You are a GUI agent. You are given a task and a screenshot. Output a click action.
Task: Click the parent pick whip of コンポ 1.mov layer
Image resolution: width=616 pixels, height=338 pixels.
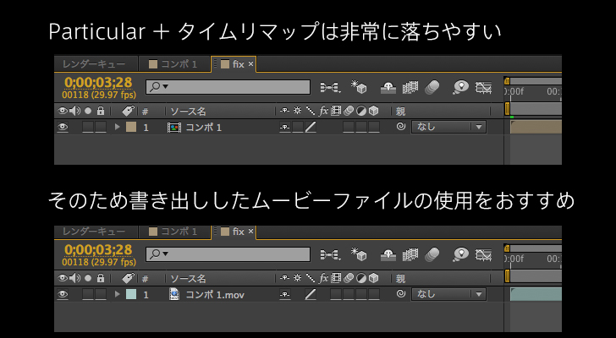pos(400,293)
